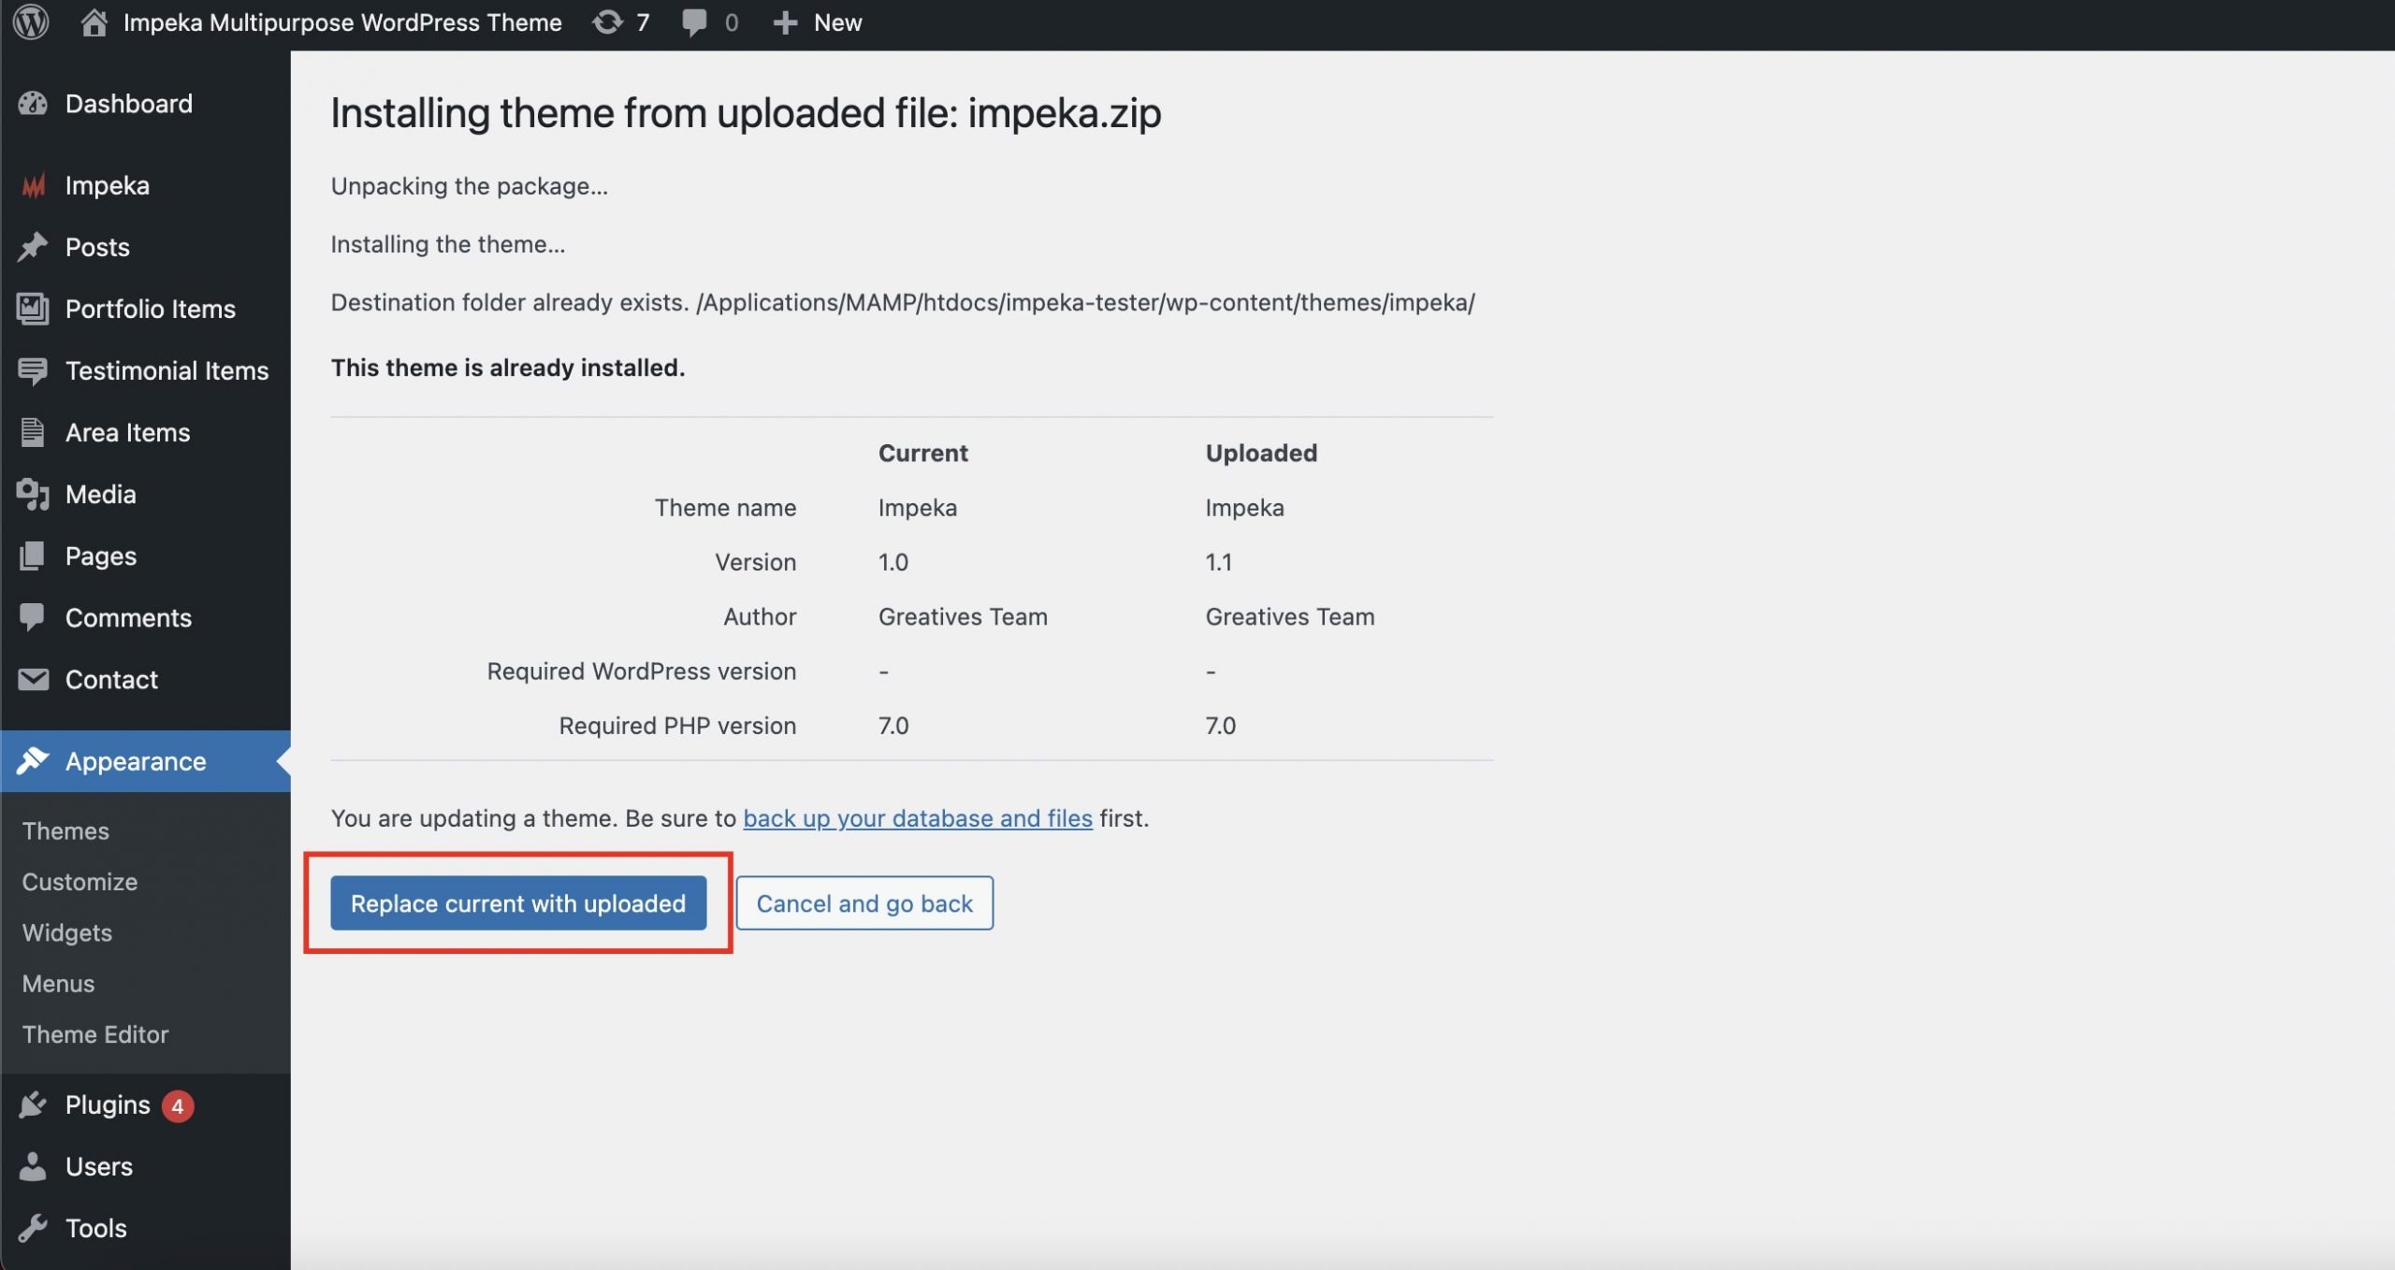Click the Contact envelope icon

point(33,679)
